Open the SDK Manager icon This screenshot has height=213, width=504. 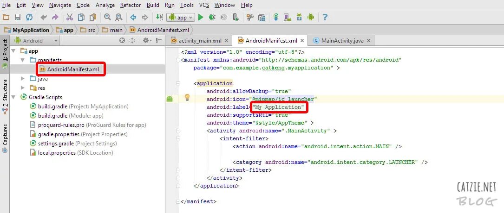[299, 17]
